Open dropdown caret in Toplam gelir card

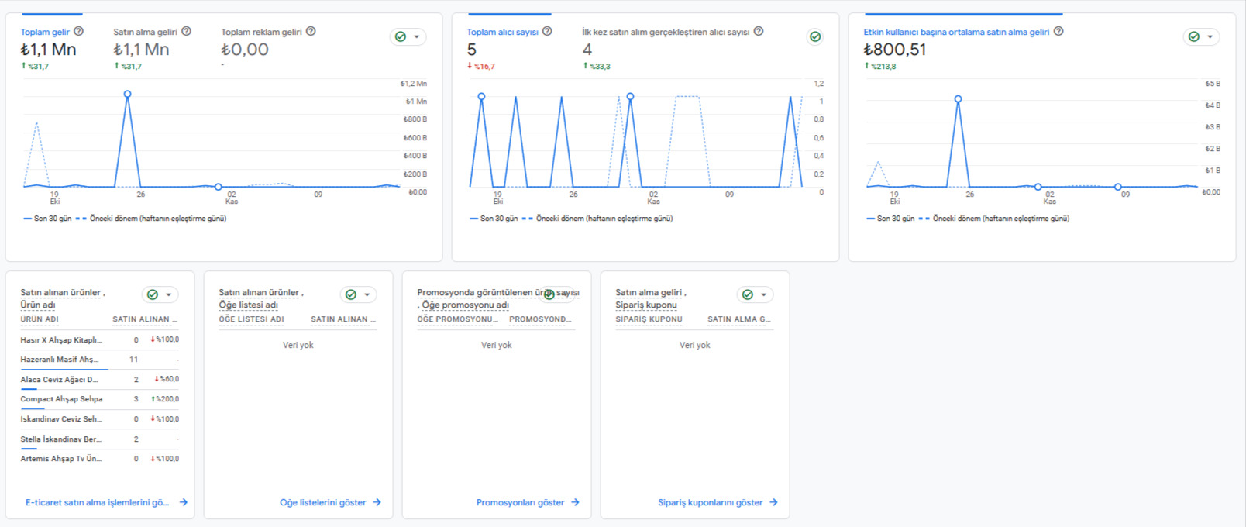pyautogui.click(x=417, y=36)
